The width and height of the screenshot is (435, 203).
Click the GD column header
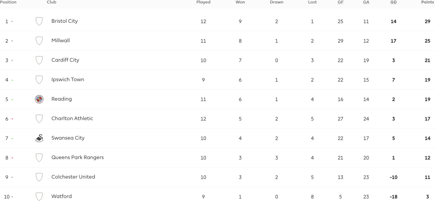point(393,2)
